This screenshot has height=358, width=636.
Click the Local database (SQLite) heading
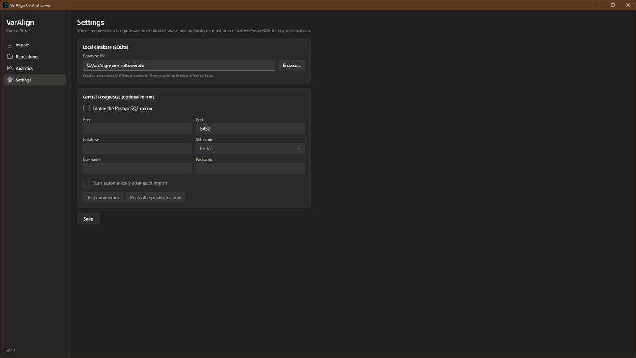pos(105,47)
